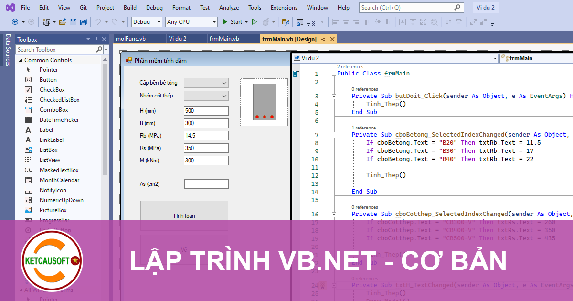Click the Search (Ctrl+Q) box

tap(411, 8)
